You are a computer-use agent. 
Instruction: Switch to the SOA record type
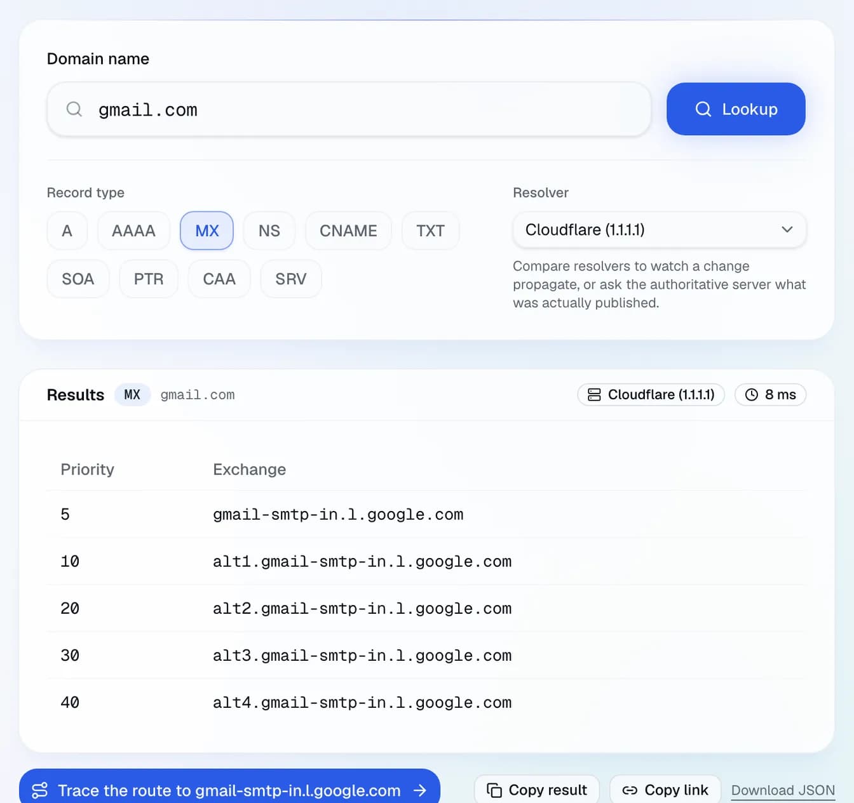pos(78,279)
